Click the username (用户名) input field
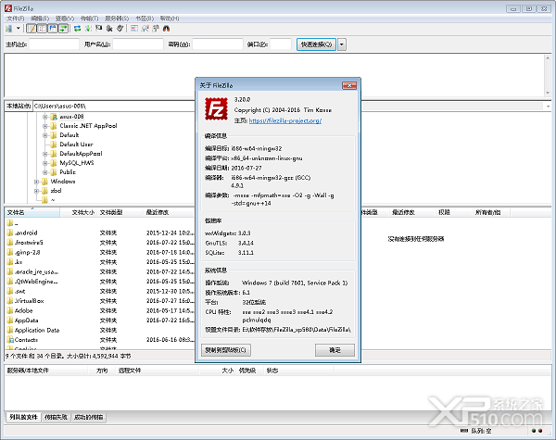The width and height of the screenshot is (556, 440). pyautogui.click(x=138, y=44)
